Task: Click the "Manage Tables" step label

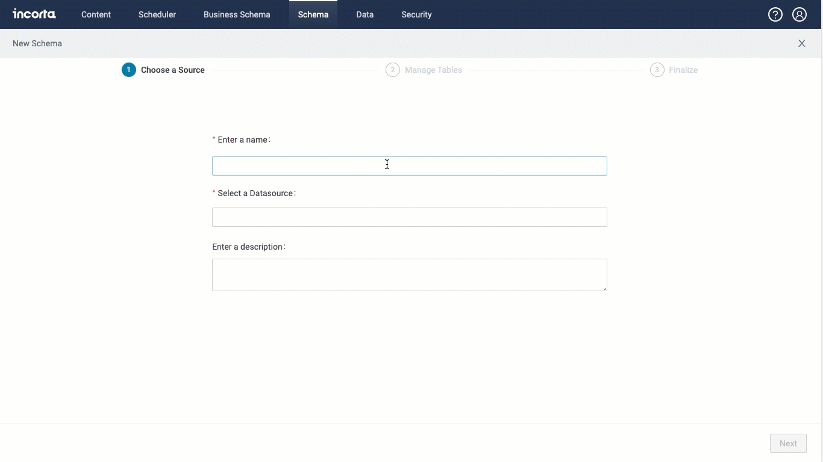Action: click(433, 70)
